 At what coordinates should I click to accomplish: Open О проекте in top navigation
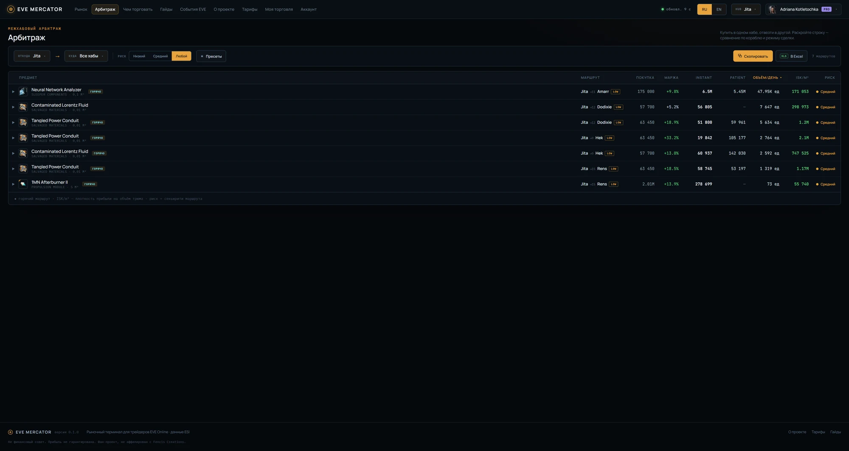(224, 9)
